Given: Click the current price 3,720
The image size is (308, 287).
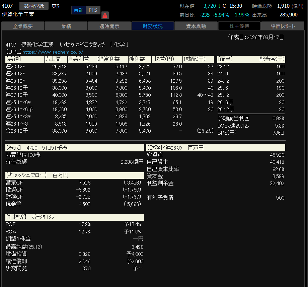Looking at the screenshot, I should [210, 6].
